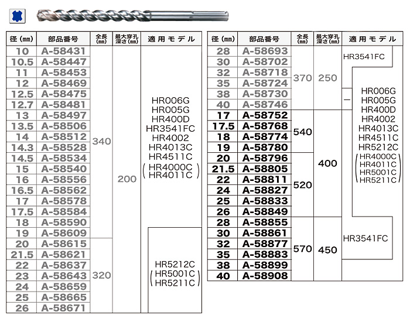The image size is (410, 322).
Task: Click the 400 max depth value
Action: click(x=327, y=163)
